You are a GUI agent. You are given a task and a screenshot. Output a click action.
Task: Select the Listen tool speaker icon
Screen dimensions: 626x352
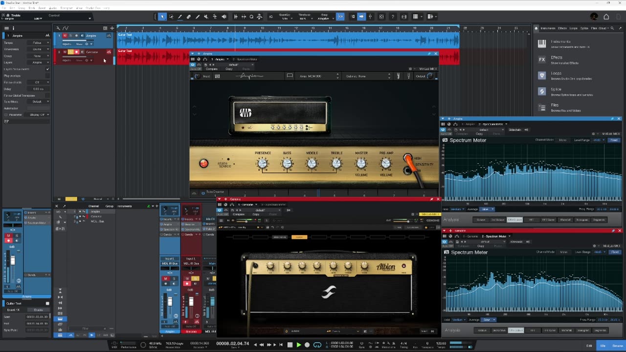click(224, 17)
